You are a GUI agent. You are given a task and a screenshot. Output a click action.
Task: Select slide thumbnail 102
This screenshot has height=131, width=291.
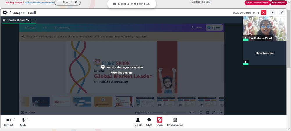[166, 101]
